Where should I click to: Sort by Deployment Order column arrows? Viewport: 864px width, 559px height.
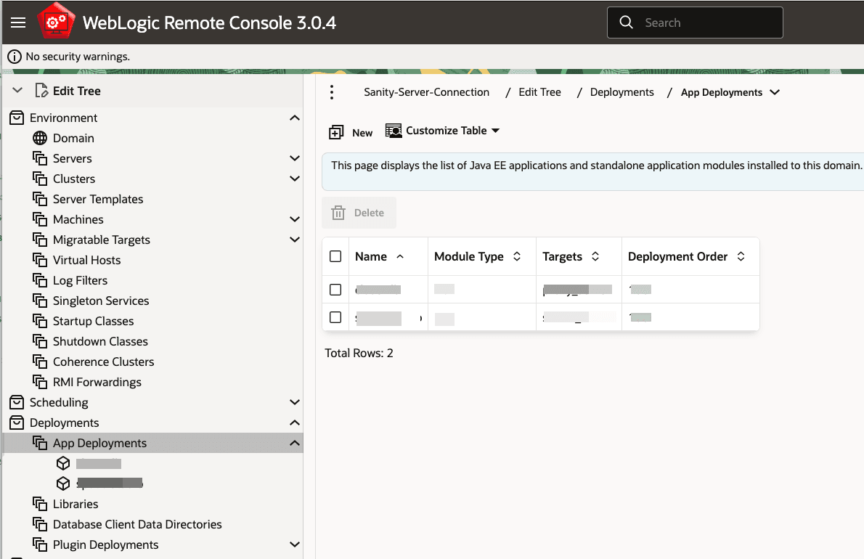[x=741, y=257]
